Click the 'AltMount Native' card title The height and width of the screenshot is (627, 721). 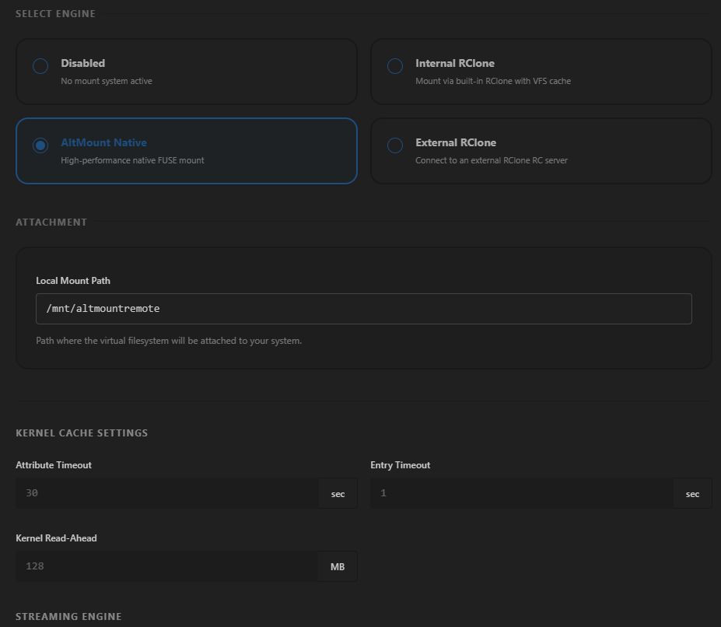[x=104, y=142]
